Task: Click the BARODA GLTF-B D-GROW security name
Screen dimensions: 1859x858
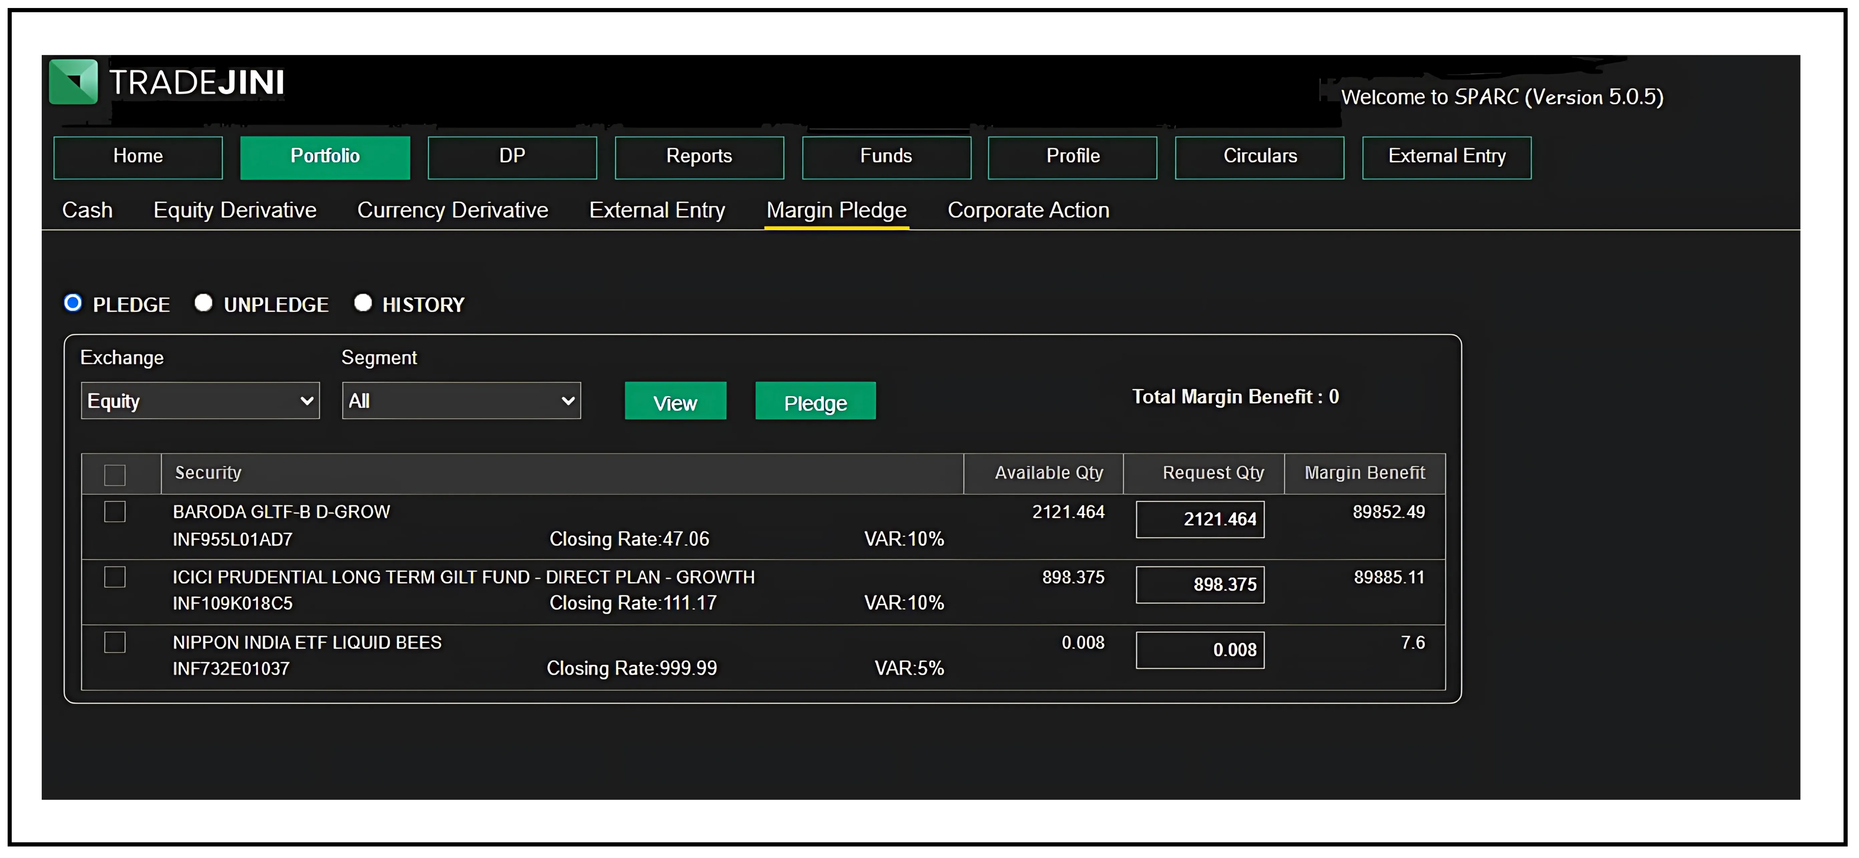Action: point(281,511)
